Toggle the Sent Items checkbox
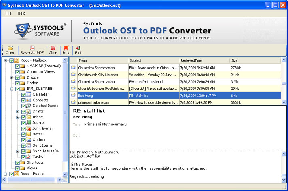The image size is (288, 191). click(23, 145)
